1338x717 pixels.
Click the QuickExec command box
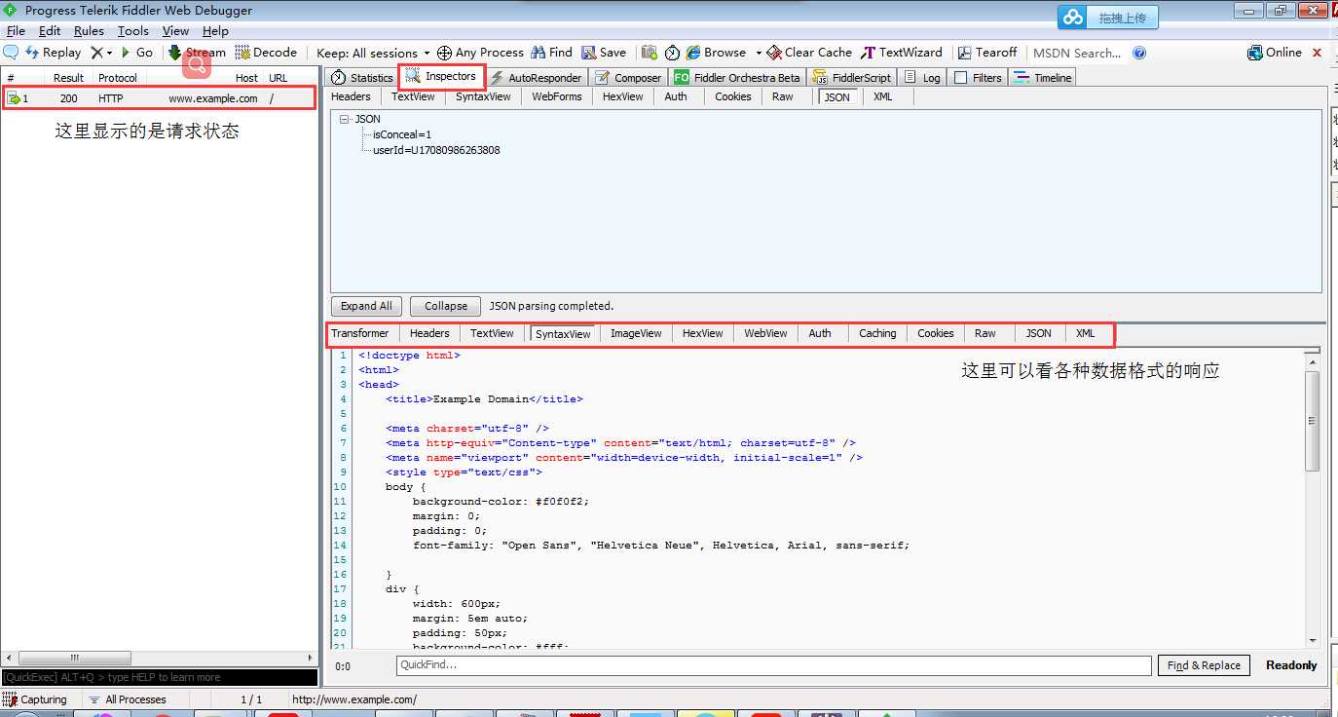tap(160, 677)
